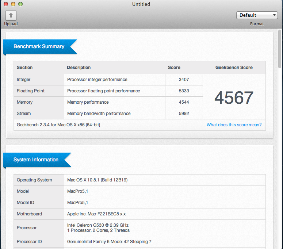Zoom the window with green button
This screenshot has height=249, width=283.
tap(20, 4)
